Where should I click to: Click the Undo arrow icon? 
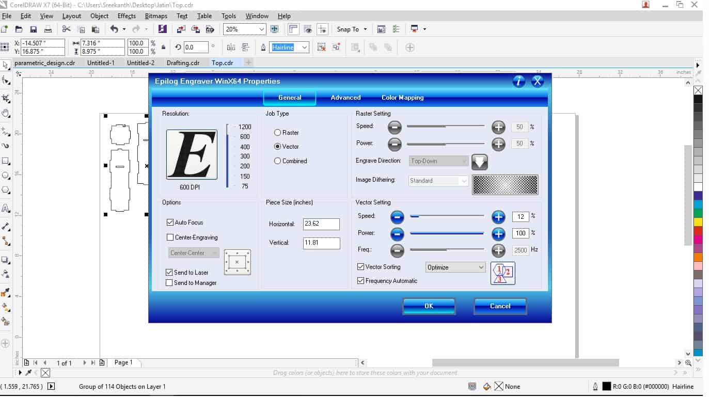(114, 29)
